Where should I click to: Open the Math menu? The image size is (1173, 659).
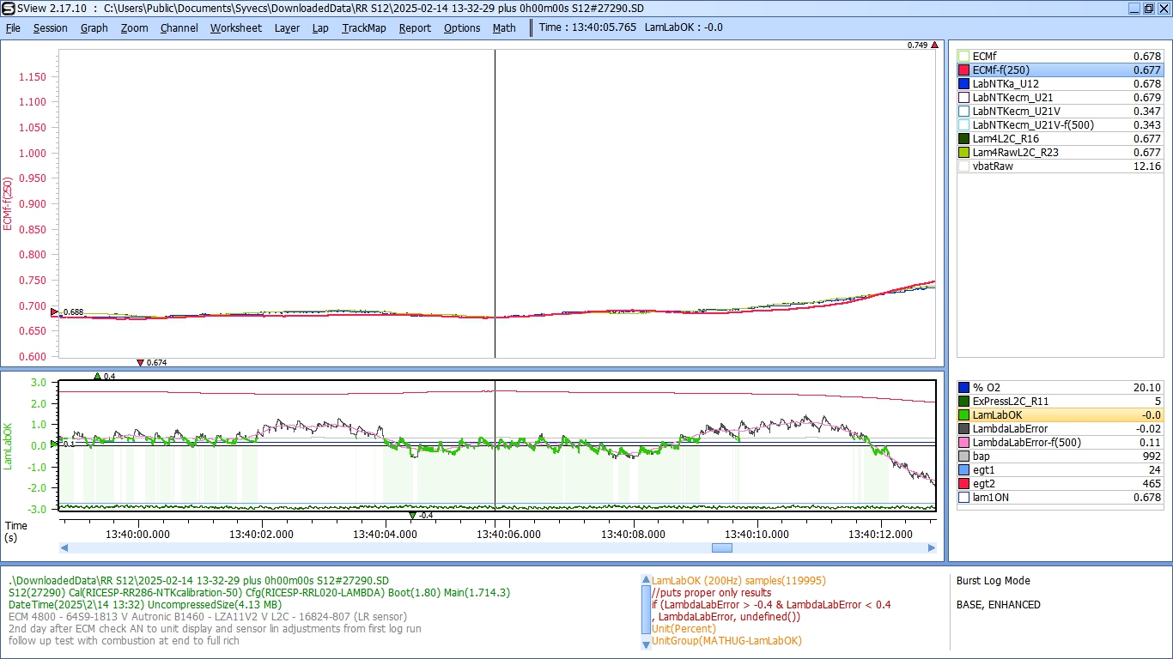point(504,27)
